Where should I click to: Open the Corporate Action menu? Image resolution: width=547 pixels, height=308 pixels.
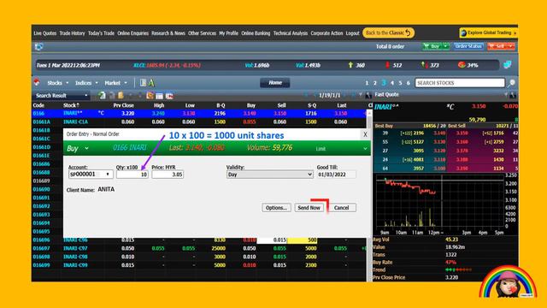[326, 33]
